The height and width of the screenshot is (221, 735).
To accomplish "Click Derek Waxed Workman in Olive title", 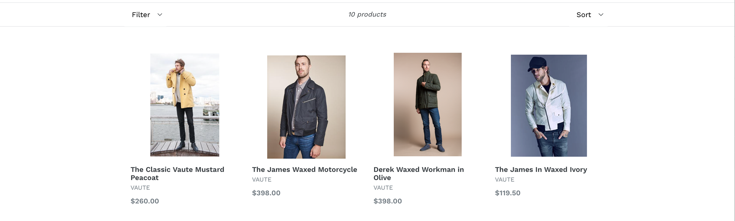I will pos(418,174).
